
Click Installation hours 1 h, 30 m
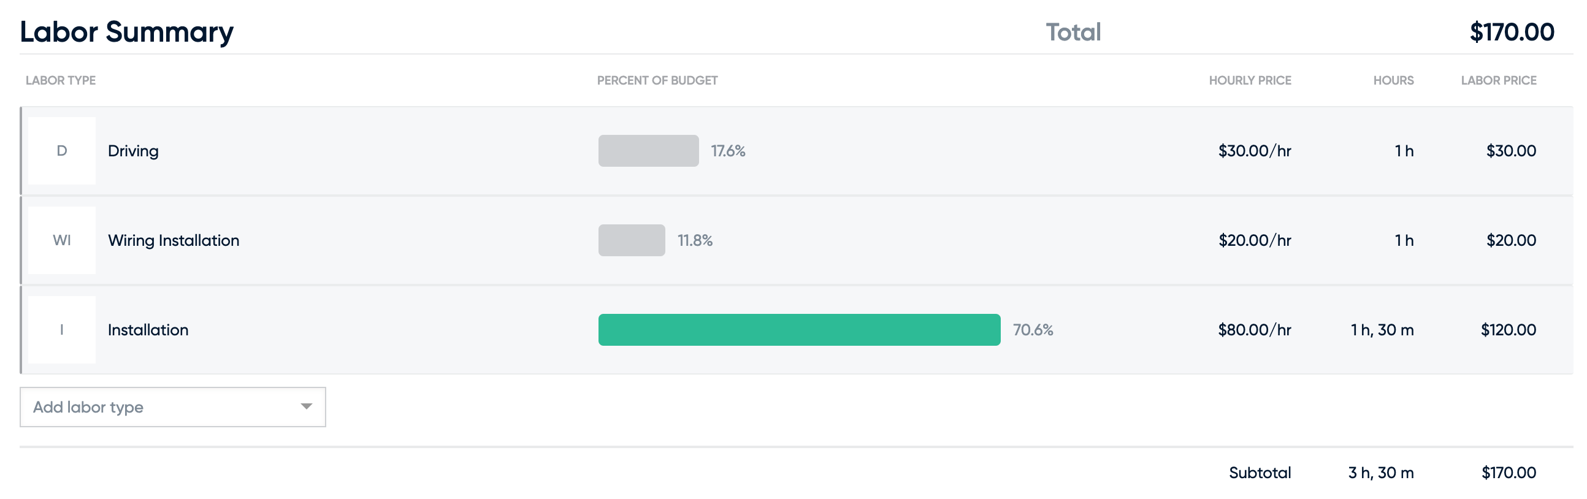pyautogui.click(x=1382, y=330)
